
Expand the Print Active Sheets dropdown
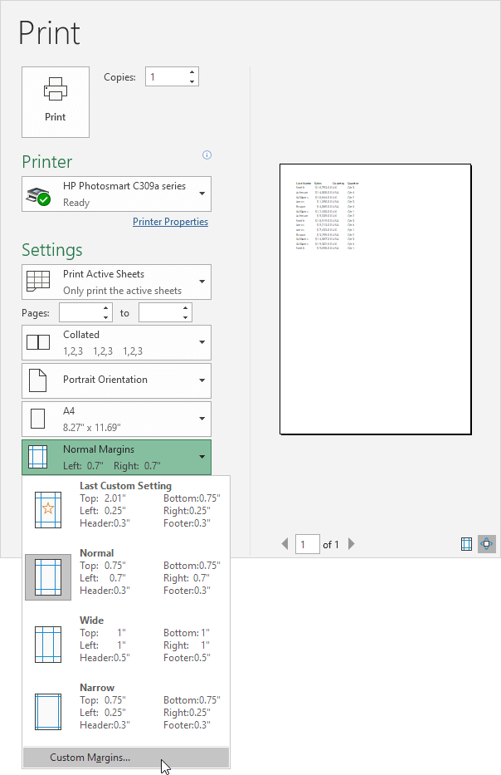pyautogui.click(x=116, y=282)
